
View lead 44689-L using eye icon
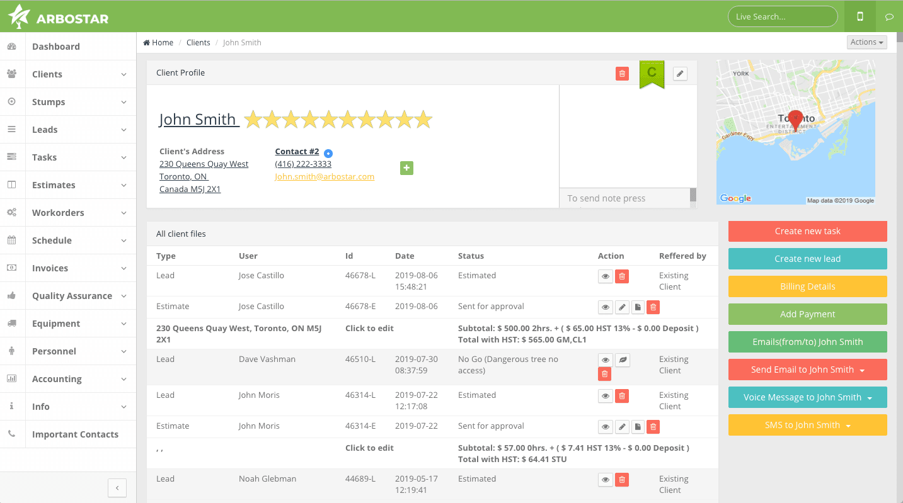coord(605,480)
